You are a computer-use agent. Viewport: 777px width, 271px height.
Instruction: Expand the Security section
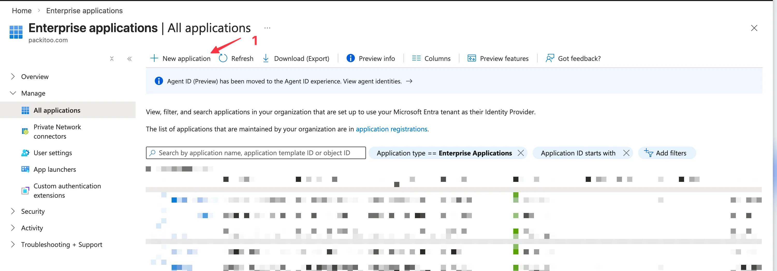click(13, 211)
